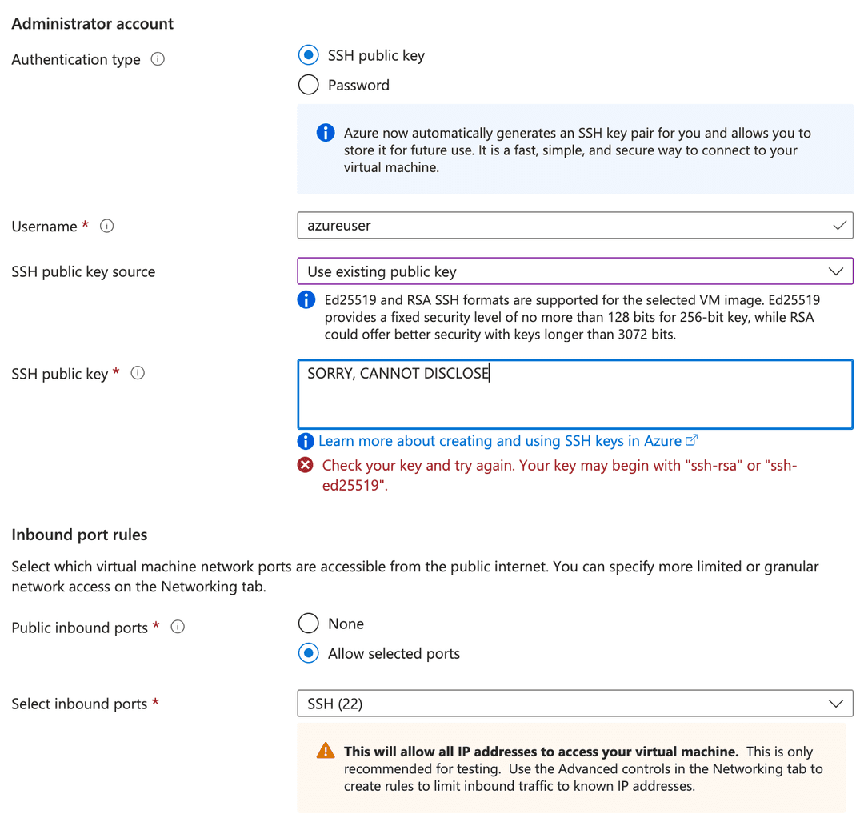Select SSH public key authentication type
Viewport: 864px width, 830px height.
tap(308, 56)
